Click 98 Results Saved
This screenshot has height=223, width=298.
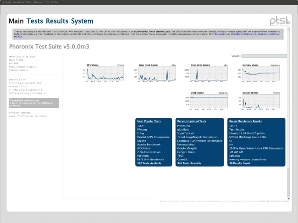click(x=240, y=163)
